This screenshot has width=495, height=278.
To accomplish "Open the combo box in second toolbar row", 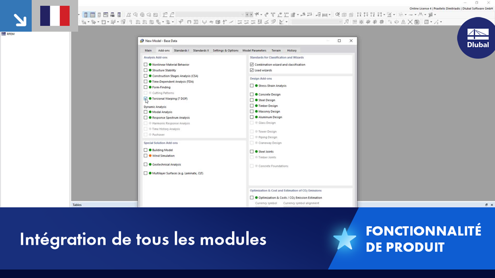I will point(317,22).
